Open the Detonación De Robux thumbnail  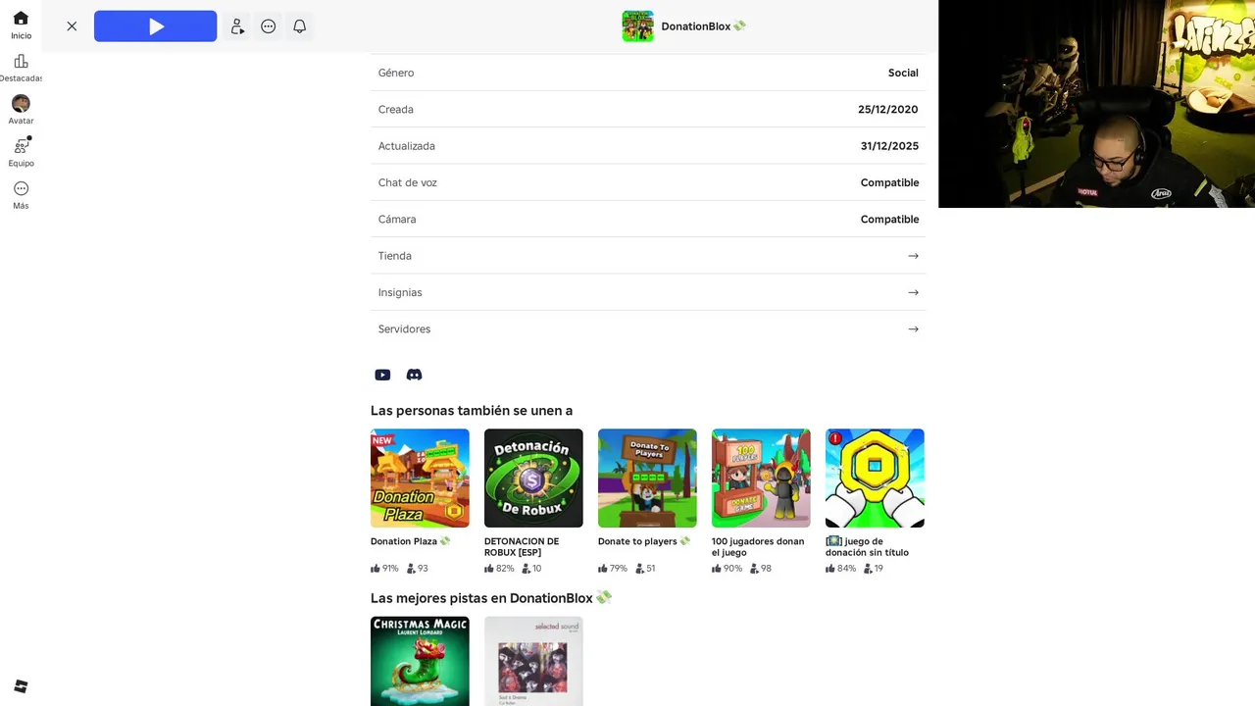click(533, 479)
